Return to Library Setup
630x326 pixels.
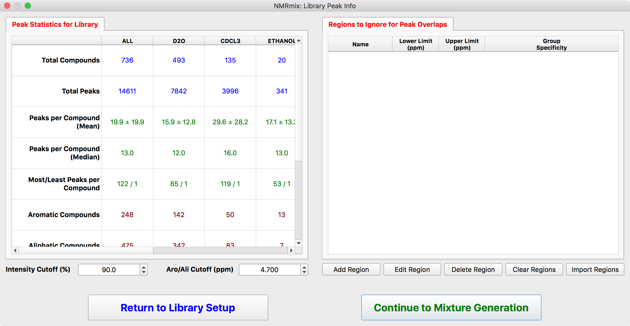tap(178, 307)
